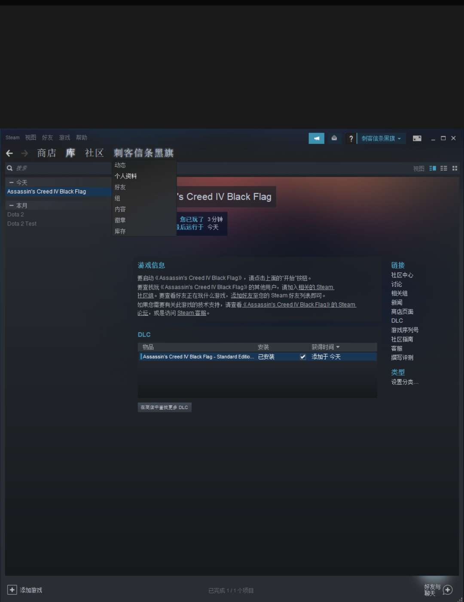Select Assassin's Creed IV Black Flag in list
The image size is (464, 602).
coord(58,192)
